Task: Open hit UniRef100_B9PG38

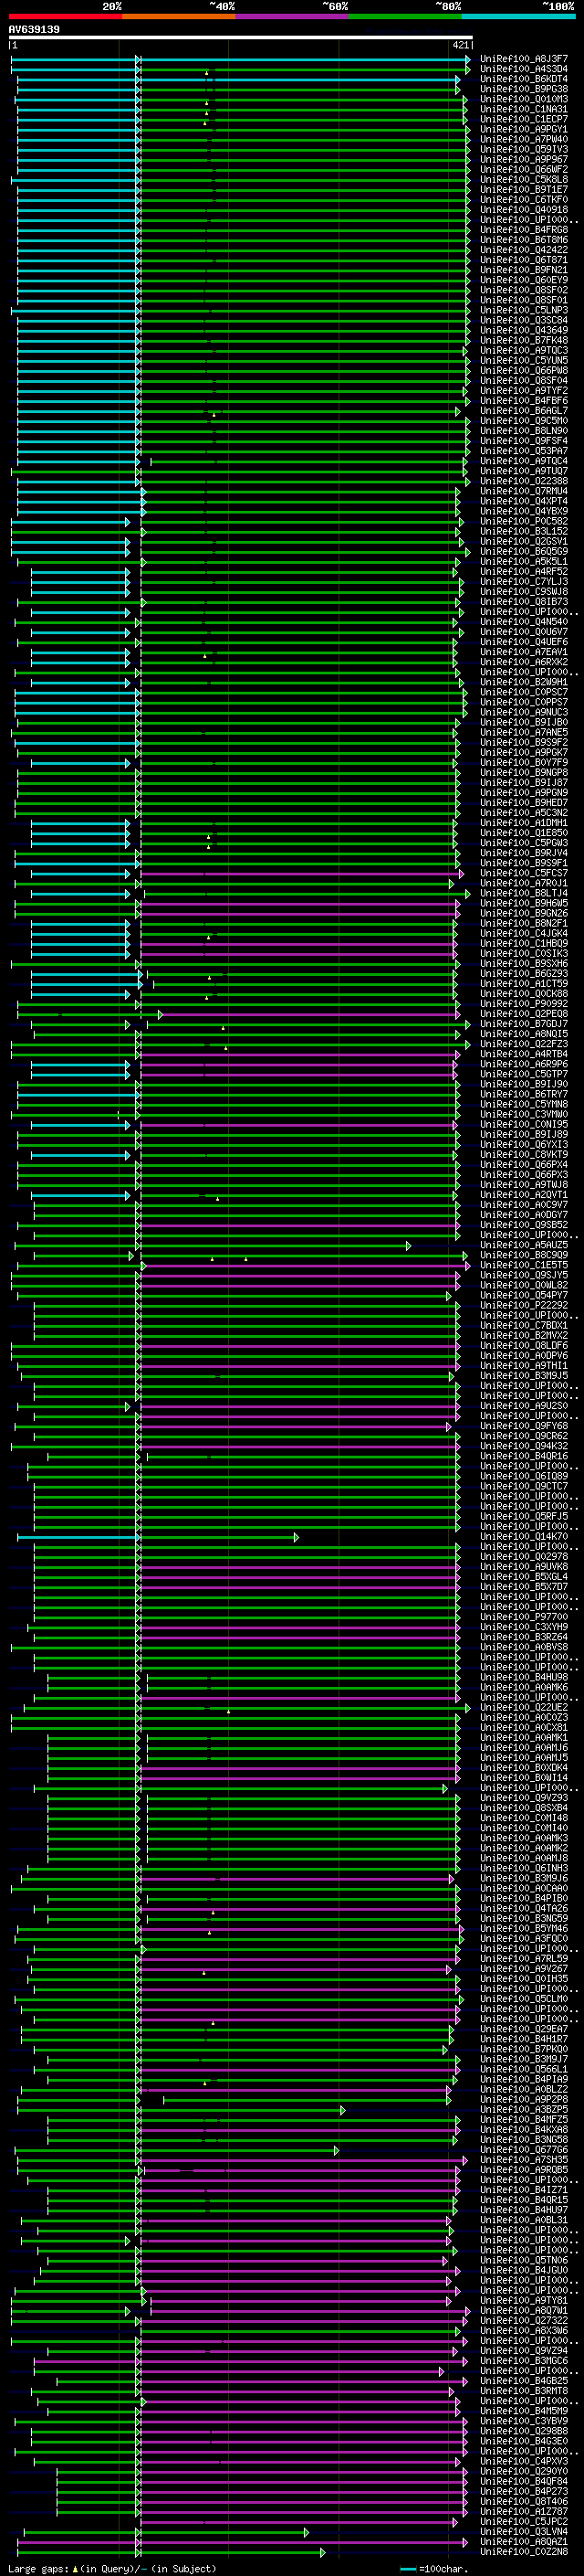Action: coord(524,89)
